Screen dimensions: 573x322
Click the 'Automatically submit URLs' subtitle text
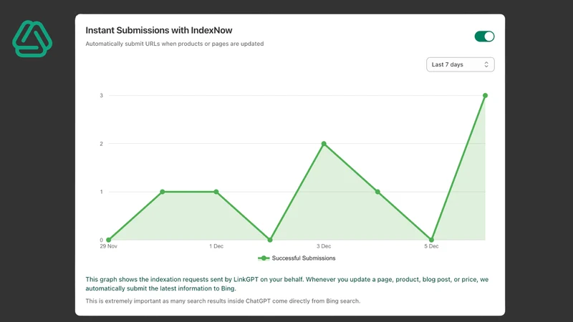click(175, 44)
